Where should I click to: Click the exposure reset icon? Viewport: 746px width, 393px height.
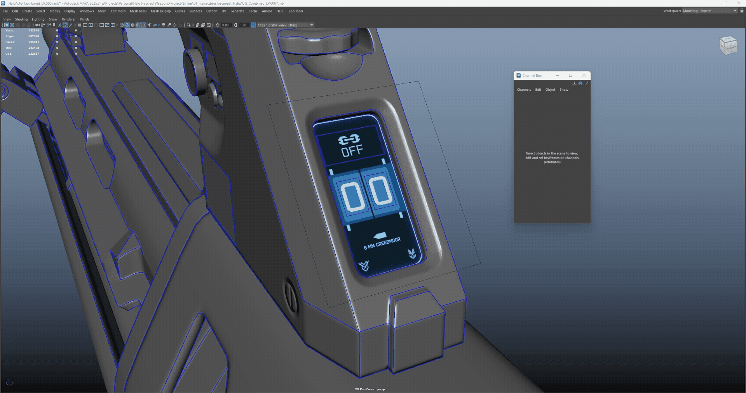coord(218,25)
